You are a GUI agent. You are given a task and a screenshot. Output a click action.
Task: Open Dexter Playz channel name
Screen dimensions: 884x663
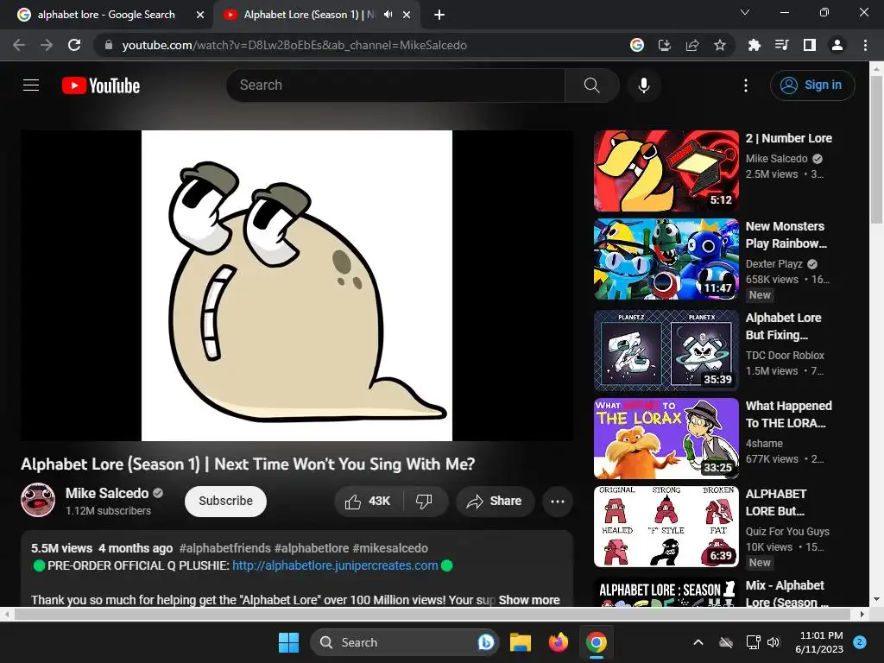pos(774,264)
